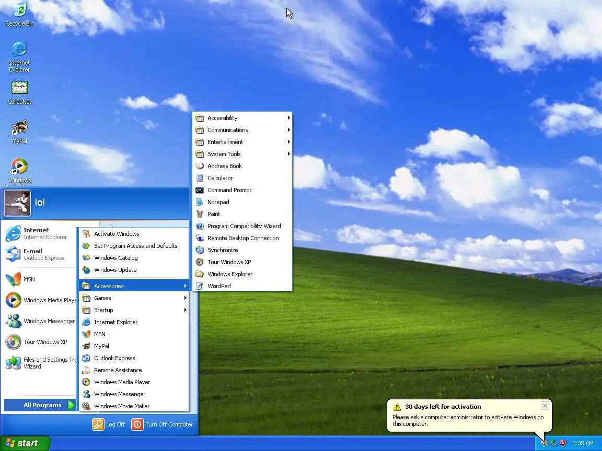Close the activation balloon notification
This screenshot has height=451, width=602.
click(545, 406)
